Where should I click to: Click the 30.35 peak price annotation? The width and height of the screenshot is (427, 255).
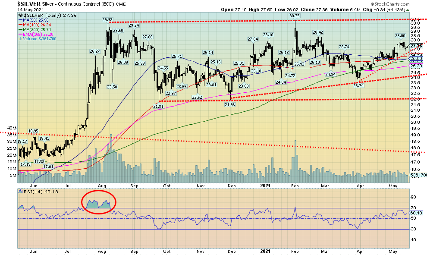[x=295, y=16]
